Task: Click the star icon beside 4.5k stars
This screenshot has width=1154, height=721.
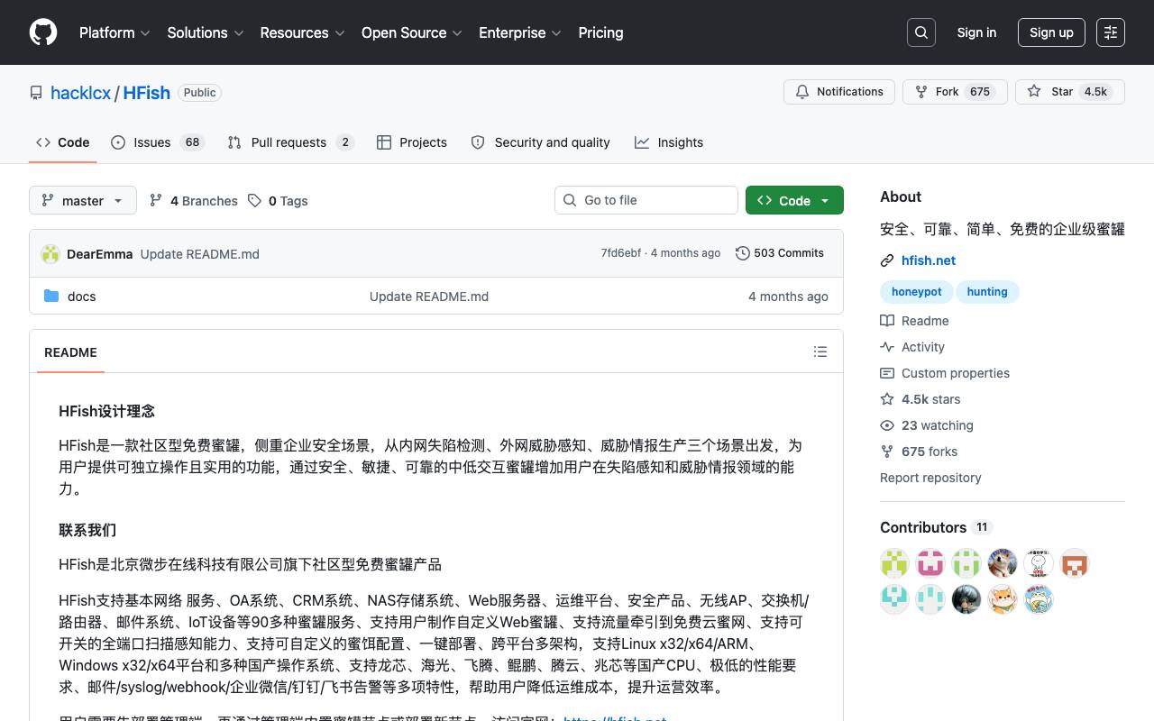Action: click(887, 399)
